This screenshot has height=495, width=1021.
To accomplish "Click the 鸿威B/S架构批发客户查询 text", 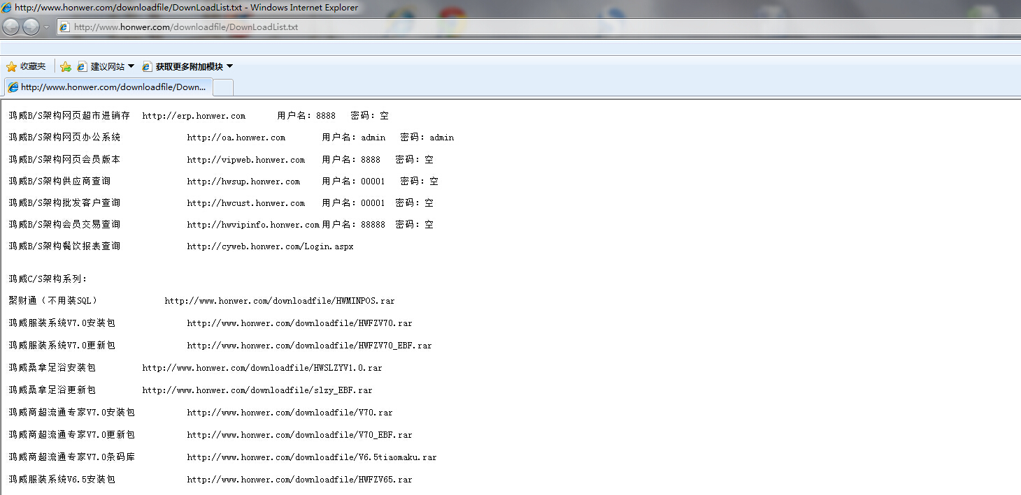I will 64,203.
